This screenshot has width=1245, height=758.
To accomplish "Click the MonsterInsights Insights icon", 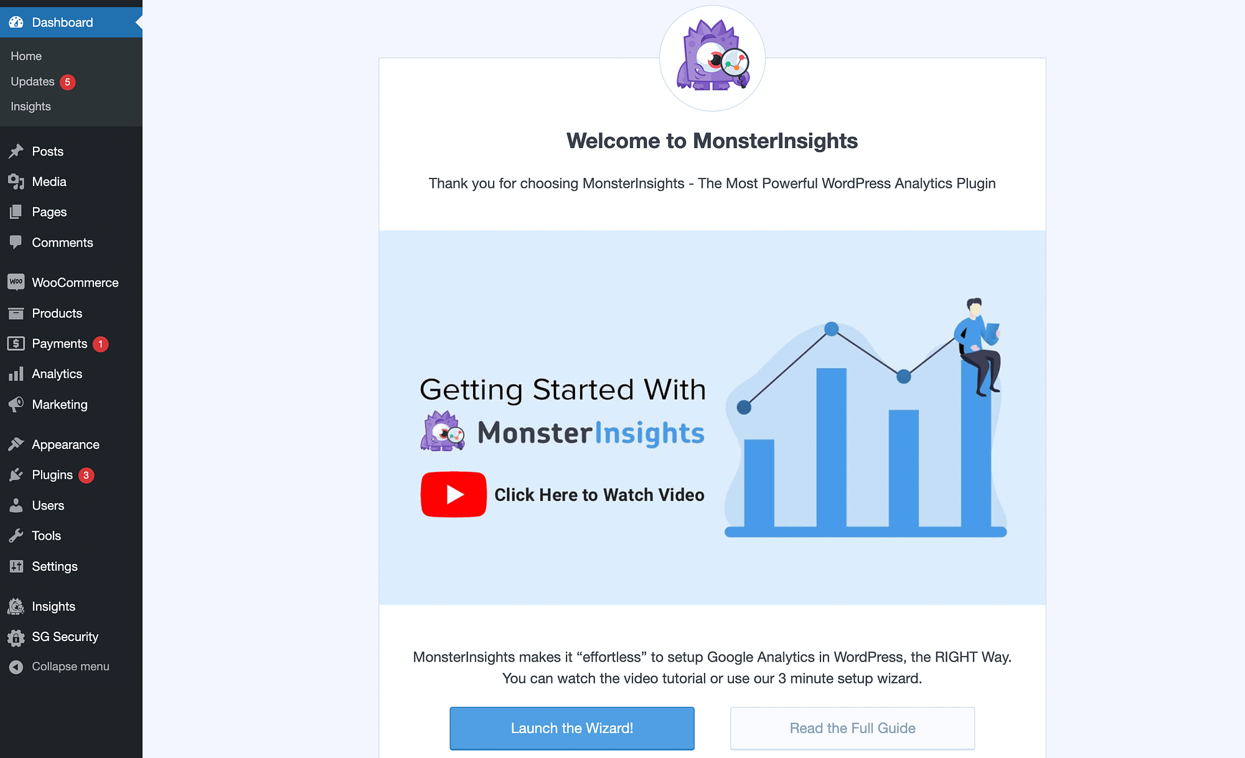I will [x=15, y=606].
